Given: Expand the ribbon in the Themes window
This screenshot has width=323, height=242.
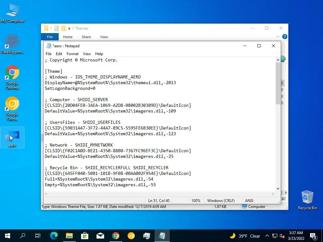Looking at the screenshot, I should pos(278,37).
